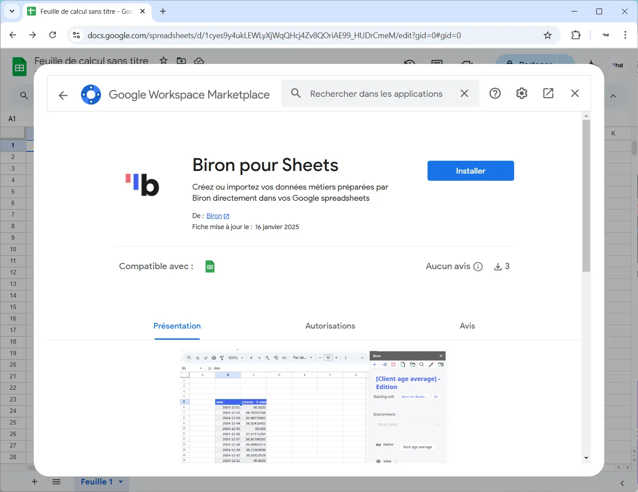Open the Biron developer link
The width and height of the screenshot is (638, 492).
click(218, 216)
